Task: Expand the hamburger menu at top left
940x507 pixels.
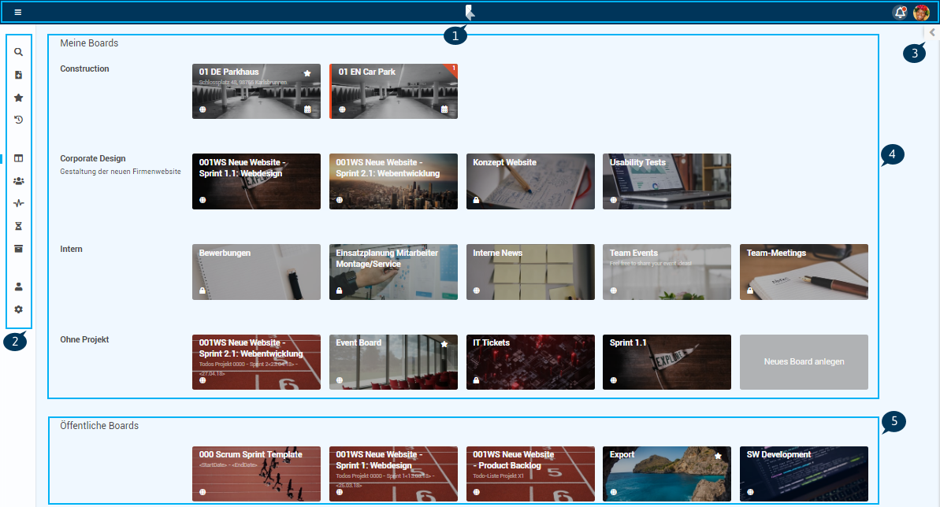Action: pyautogui.click(x=17, y=13)
